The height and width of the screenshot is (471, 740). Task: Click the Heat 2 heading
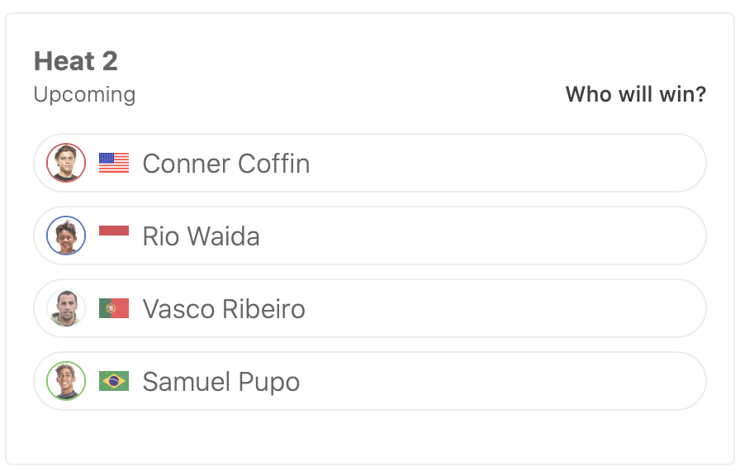tap(76, 61)
